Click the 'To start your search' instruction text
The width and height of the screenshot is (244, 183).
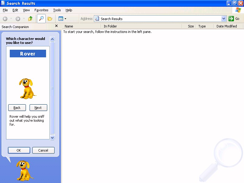tap(107, 32)
